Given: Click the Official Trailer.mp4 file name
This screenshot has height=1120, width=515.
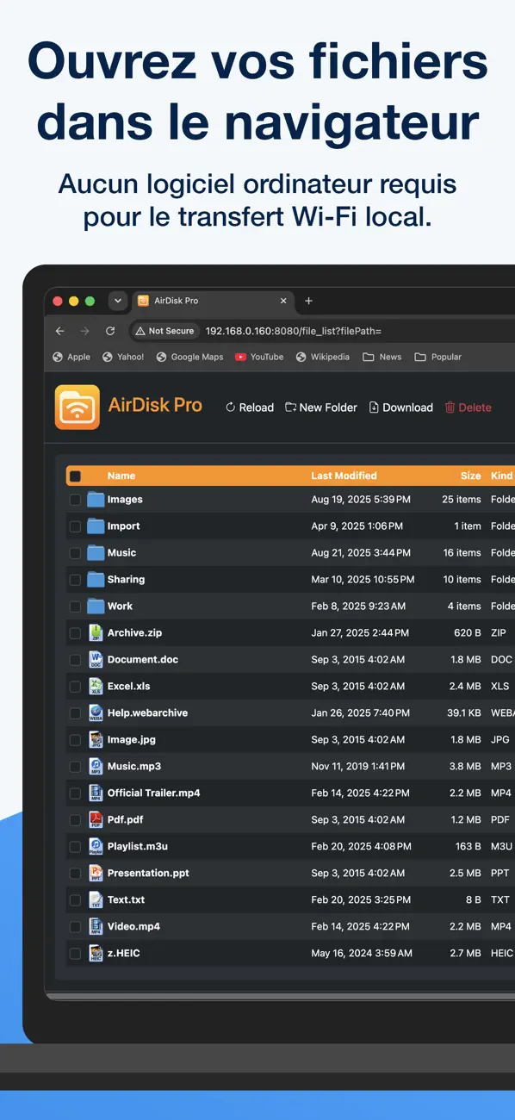Looking at the screenshot, I should 153,793.
